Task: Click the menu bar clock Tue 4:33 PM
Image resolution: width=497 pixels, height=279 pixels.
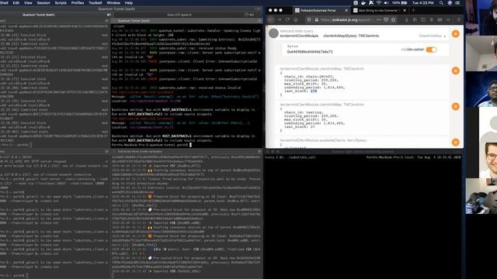Action: 422,3
